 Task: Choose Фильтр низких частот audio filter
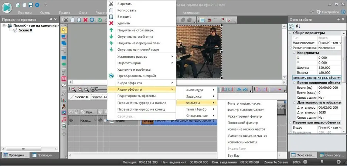coord(247,104)
